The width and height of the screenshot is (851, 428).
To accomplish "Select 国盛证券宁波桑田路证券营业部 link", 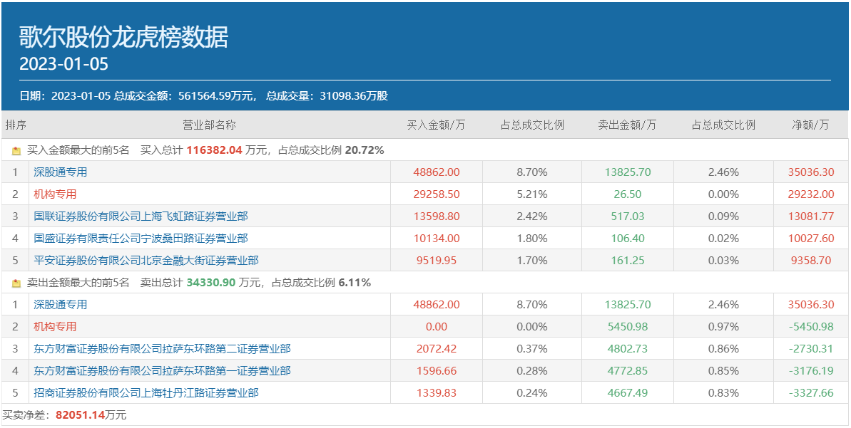I will pyautogui.click(x=141, y=239).
